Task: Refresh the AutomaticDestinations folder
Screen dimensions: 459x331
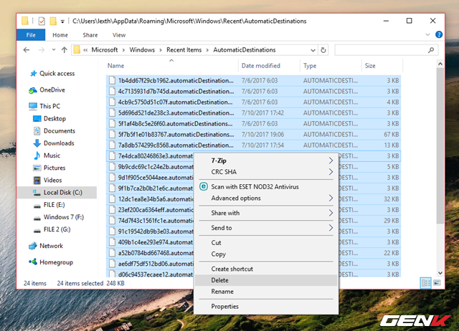Action: click(323, 50)
